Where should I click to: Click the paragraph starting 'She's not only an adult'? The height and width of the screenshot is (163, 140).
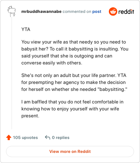[74, 82]
